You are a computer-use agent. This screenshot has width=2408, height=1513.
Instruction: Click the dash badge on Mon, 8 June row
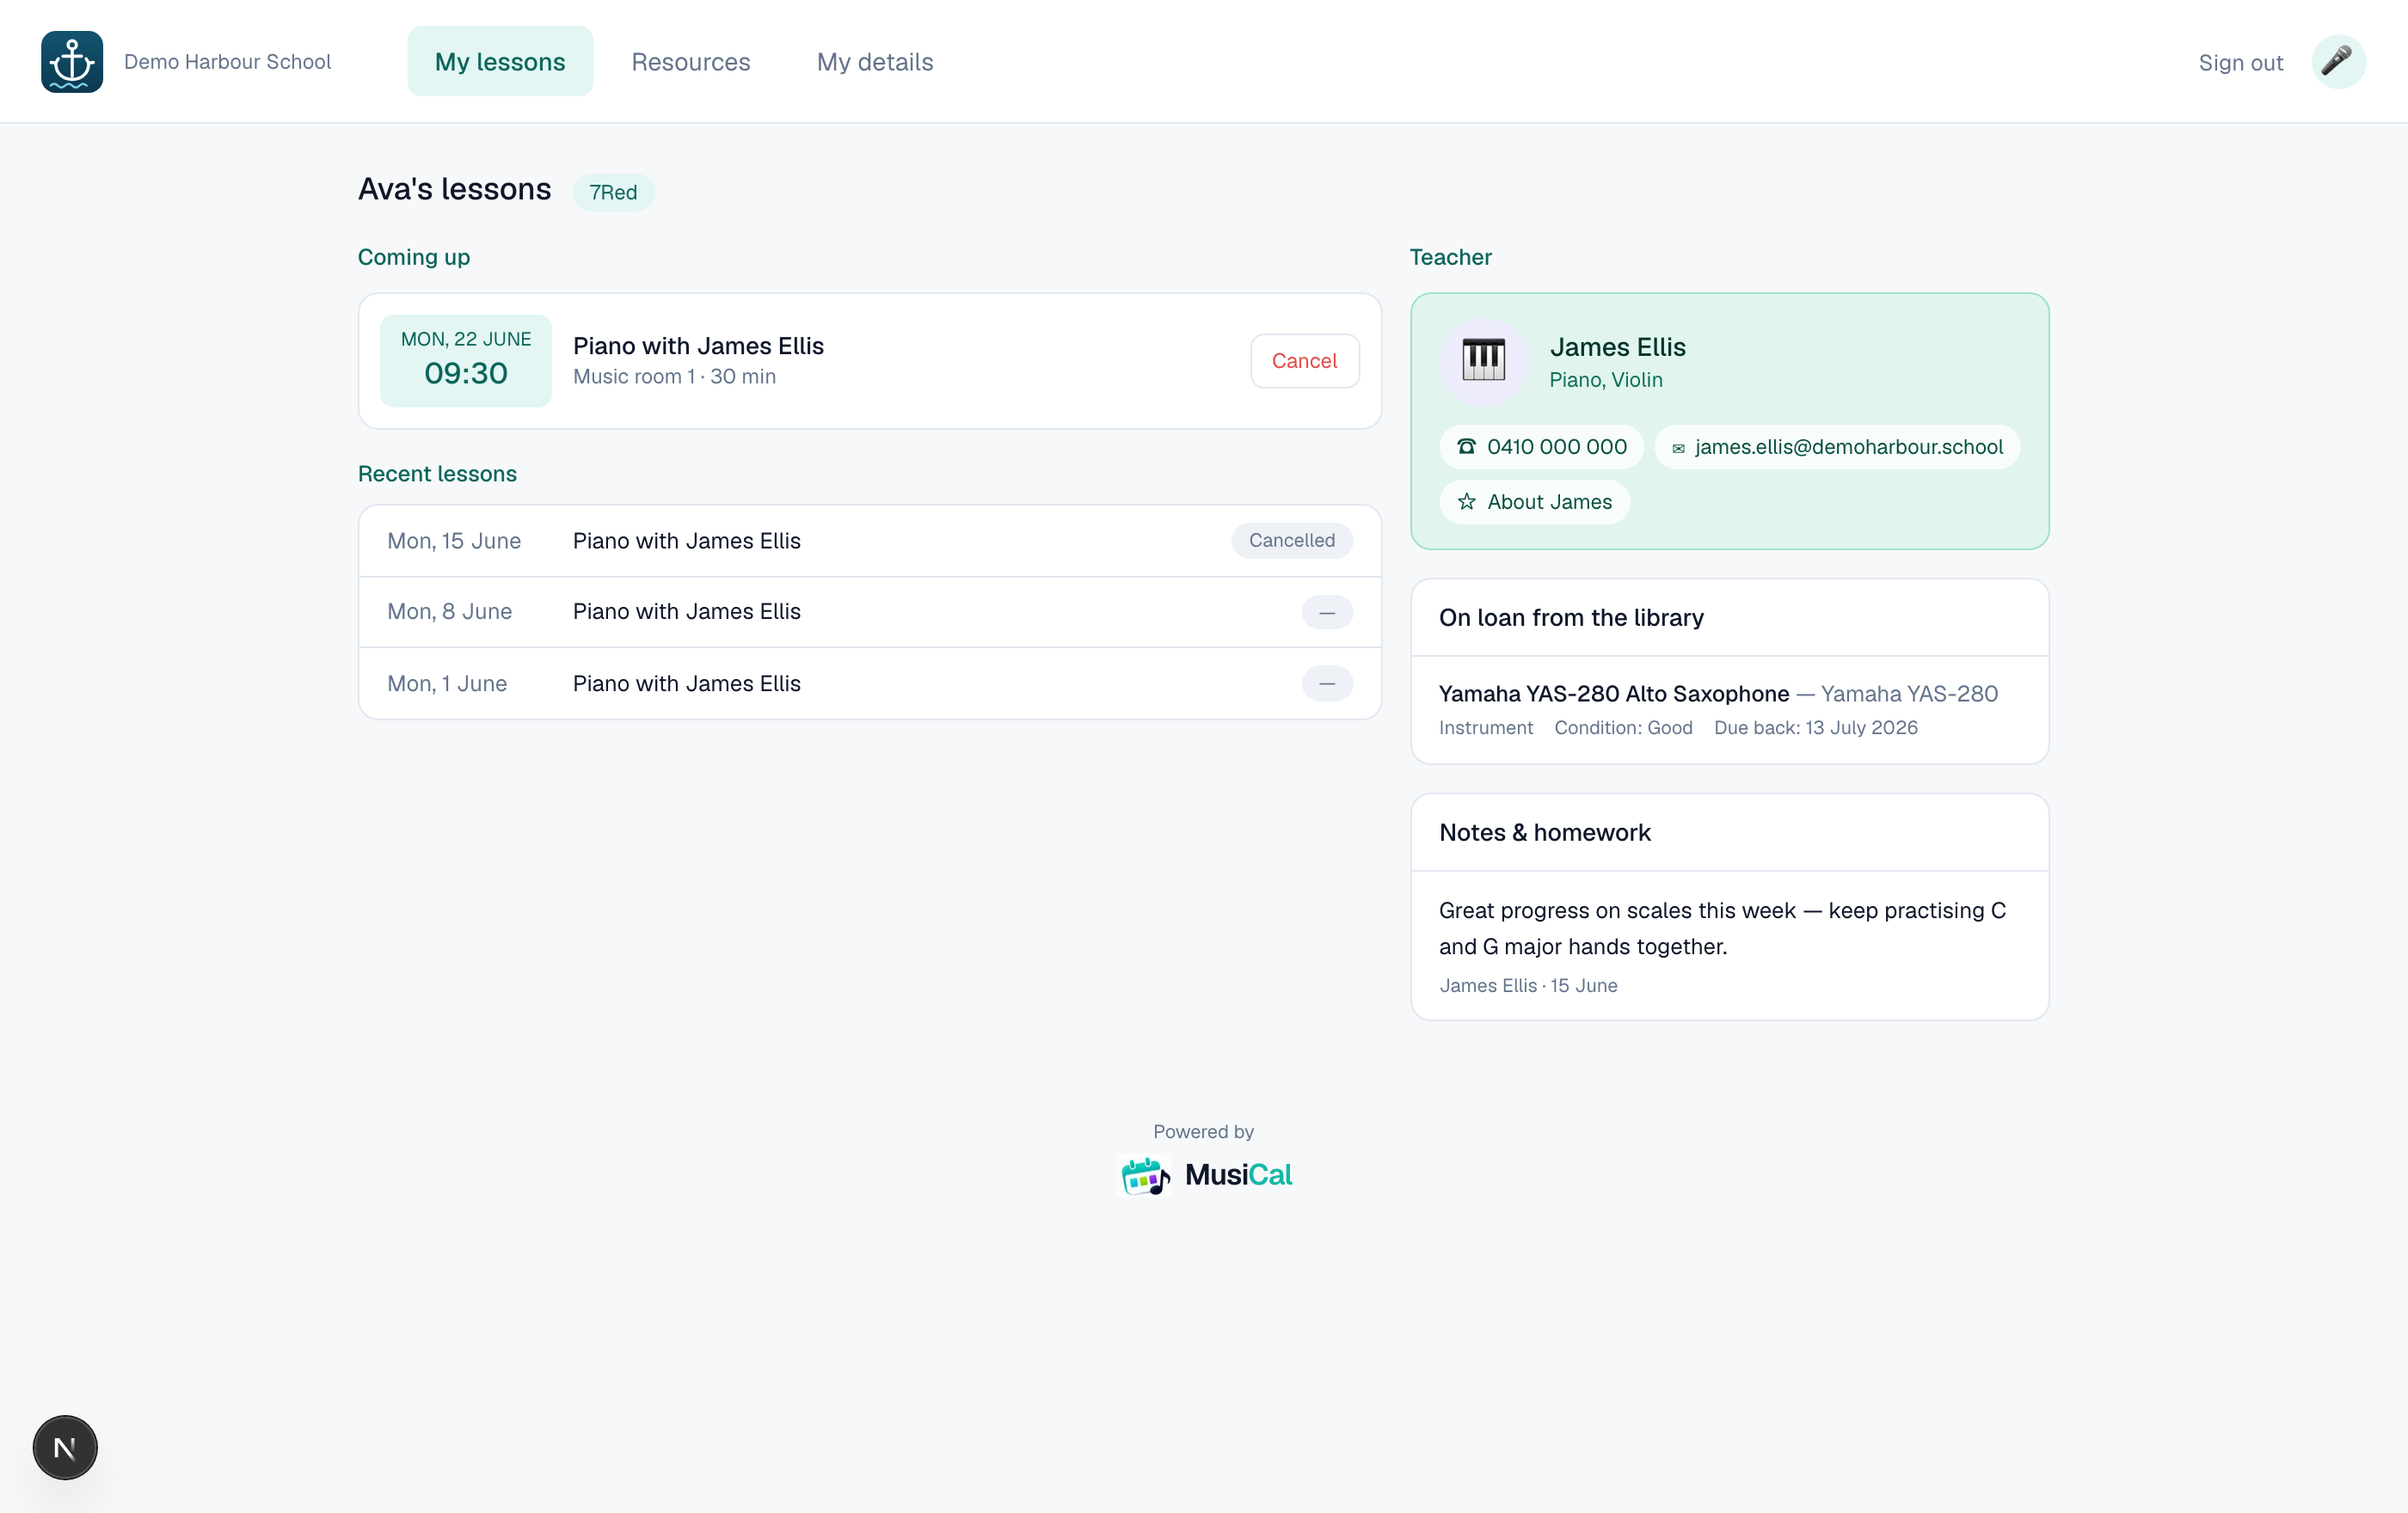pos(1327,611)
